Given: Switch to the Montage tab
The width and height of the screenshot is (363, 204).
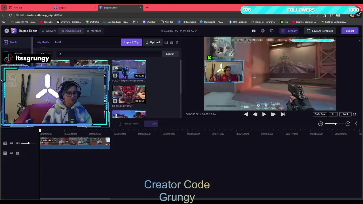Looking at the screenshot, I should 94,31.
